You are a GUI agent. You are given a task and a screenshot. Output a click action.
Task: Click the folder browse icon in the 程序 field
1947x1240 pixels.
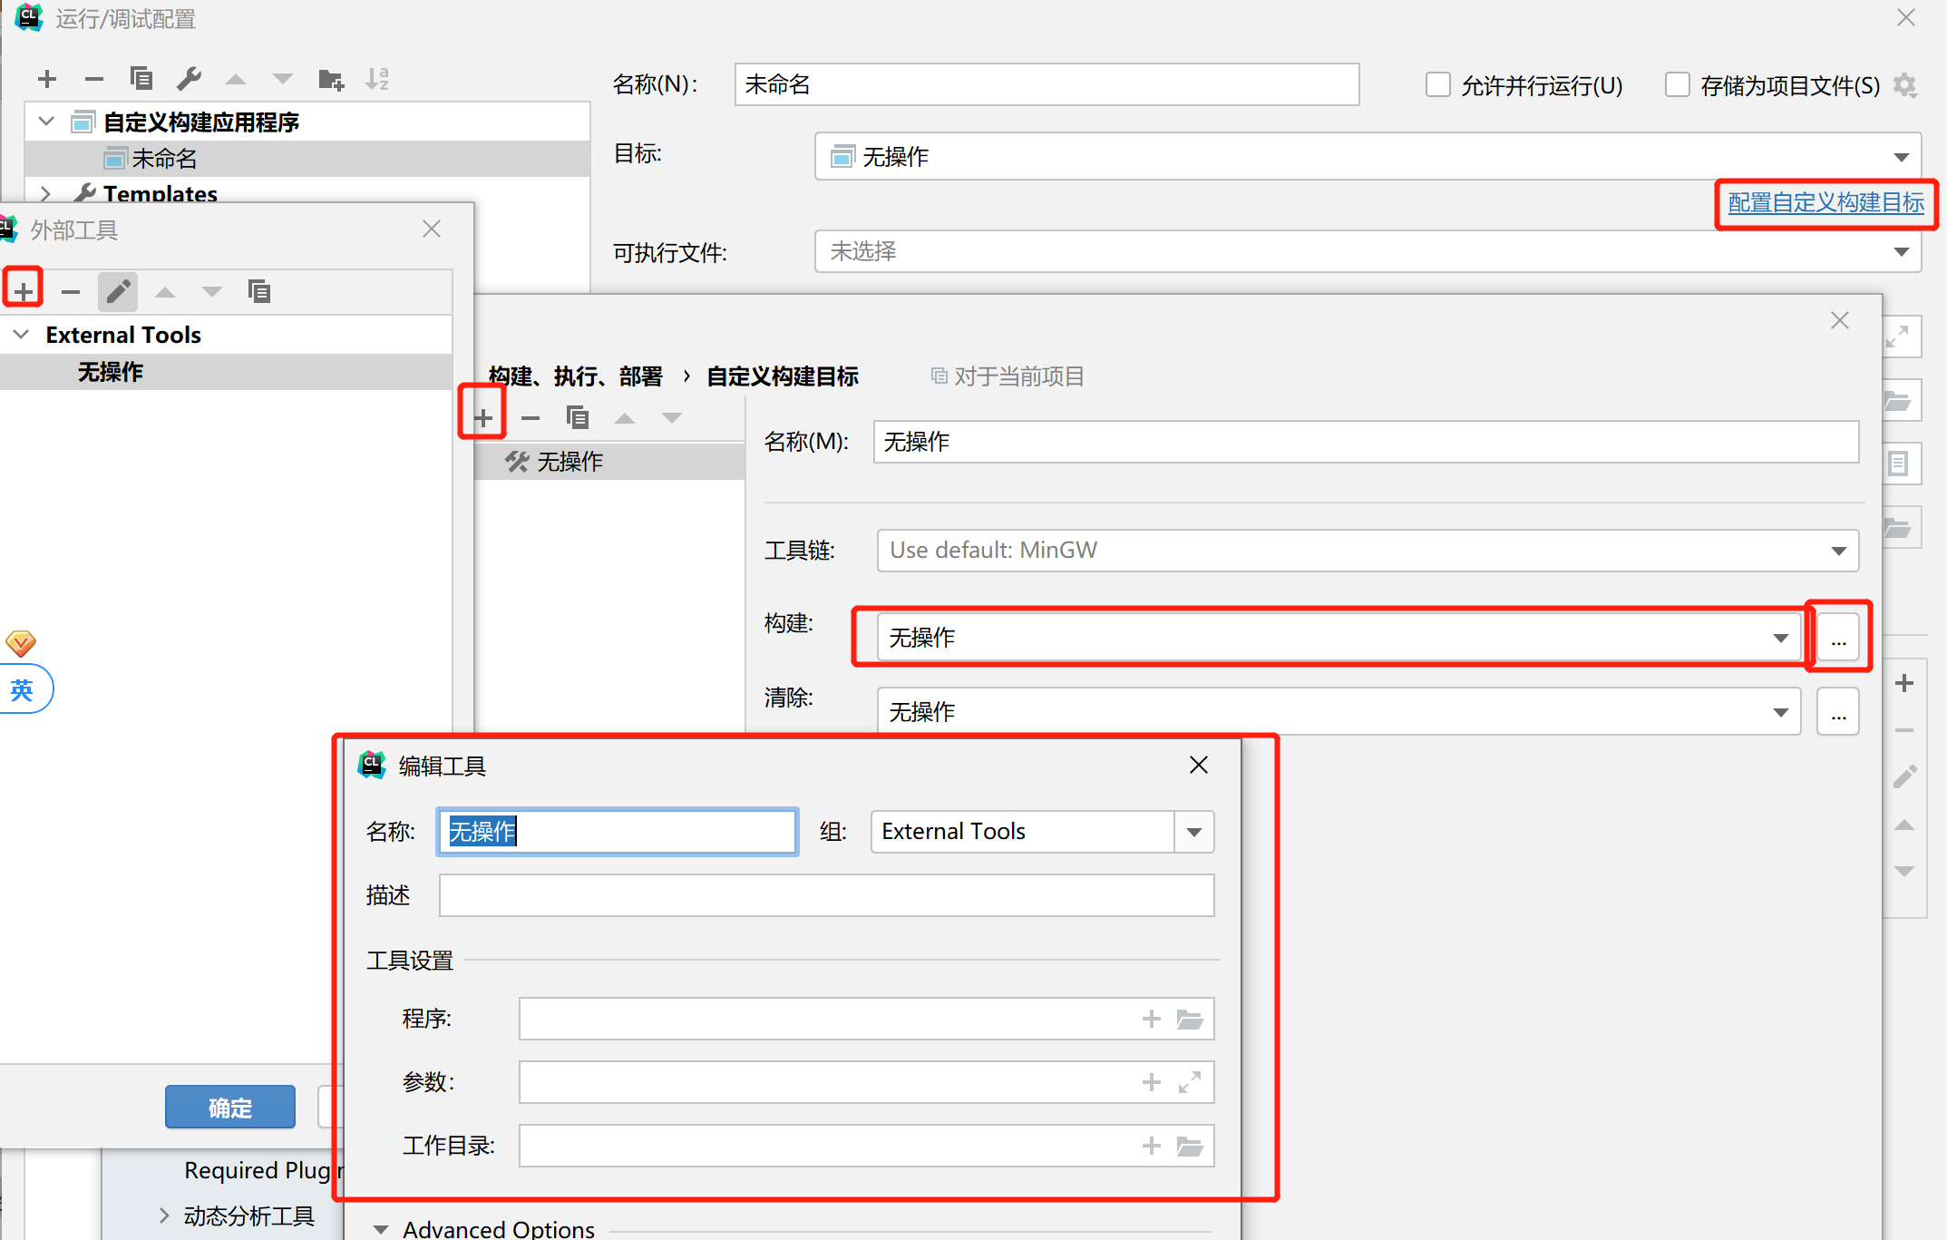(x=1190, y=1019)
